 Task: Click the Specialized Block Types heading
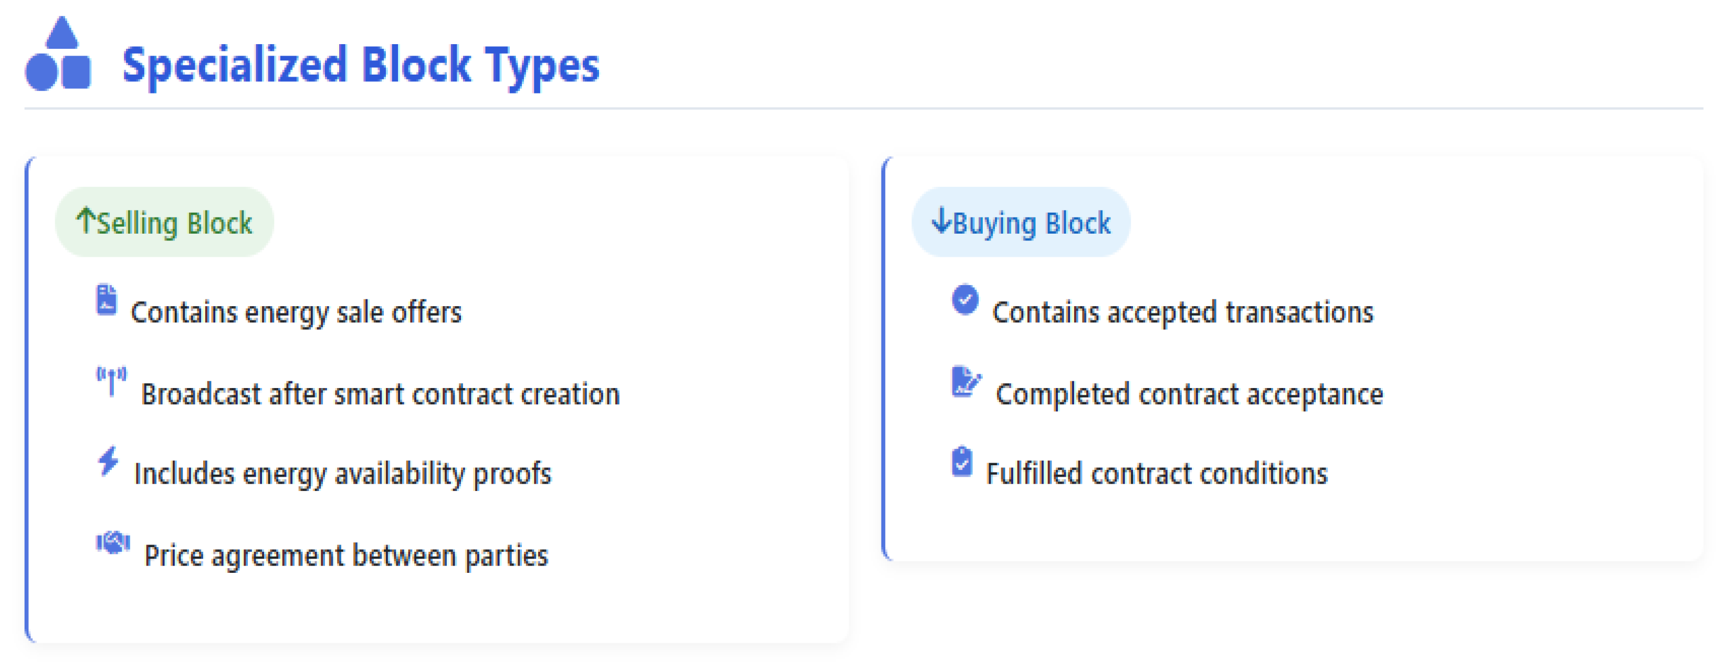361,66
